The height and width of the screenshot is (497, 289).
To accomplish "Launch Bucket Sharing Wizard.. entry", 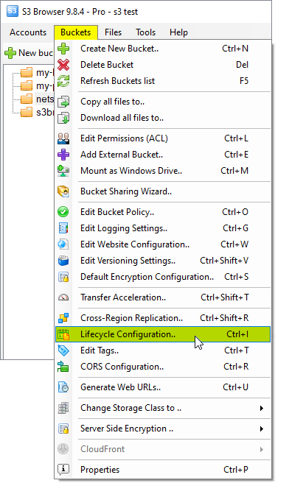I will point(163,191).
